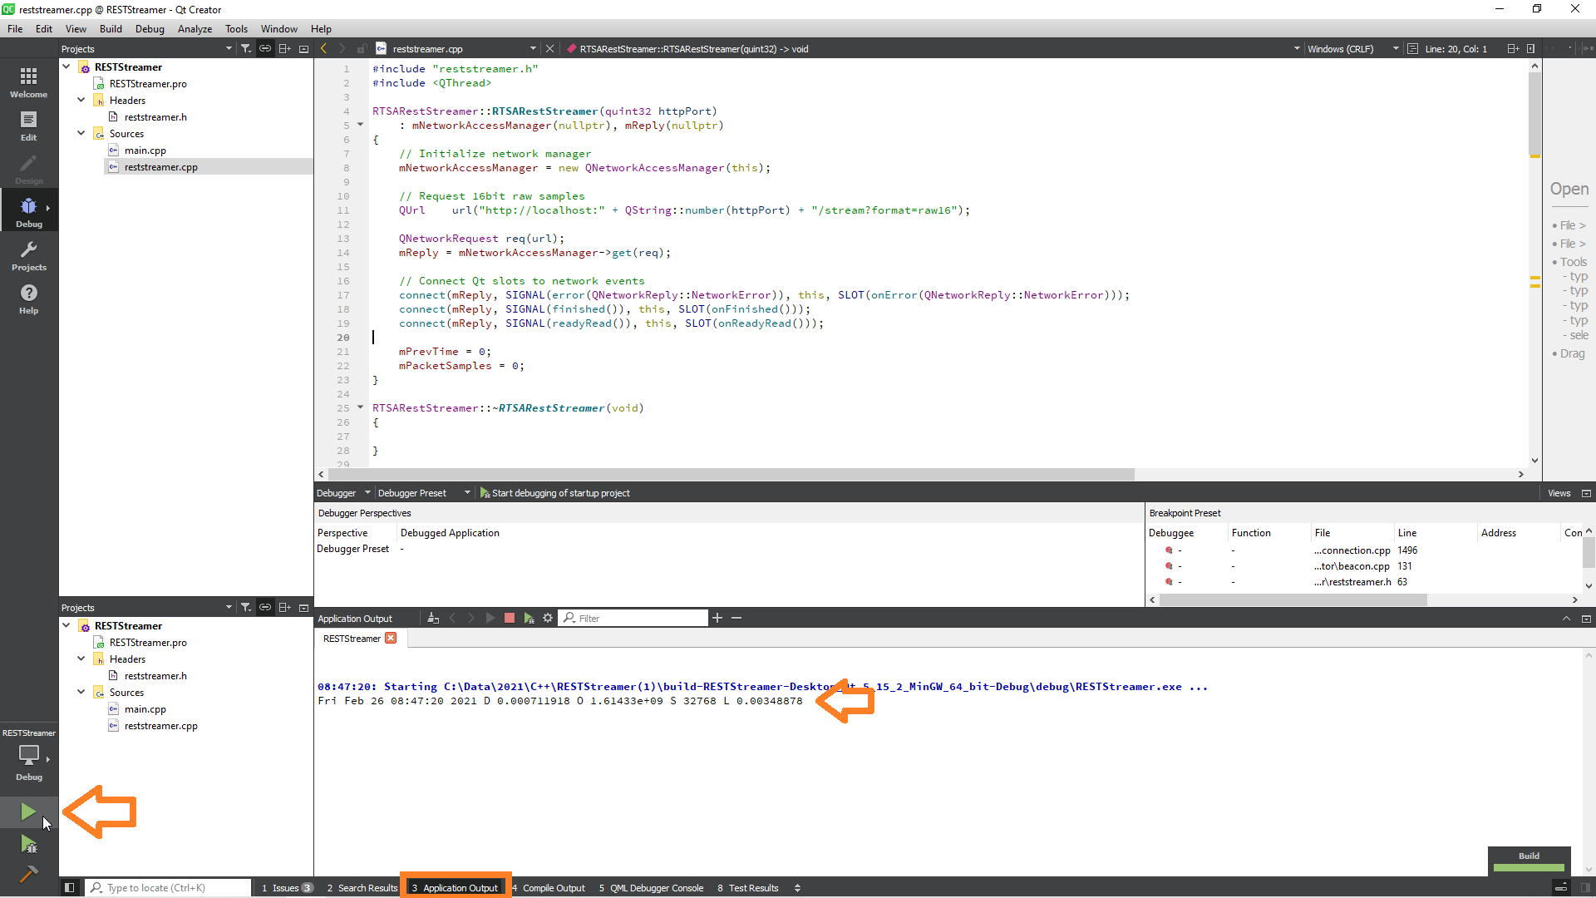Collapse Headers folder in bottom tree

tap(81, 659)
